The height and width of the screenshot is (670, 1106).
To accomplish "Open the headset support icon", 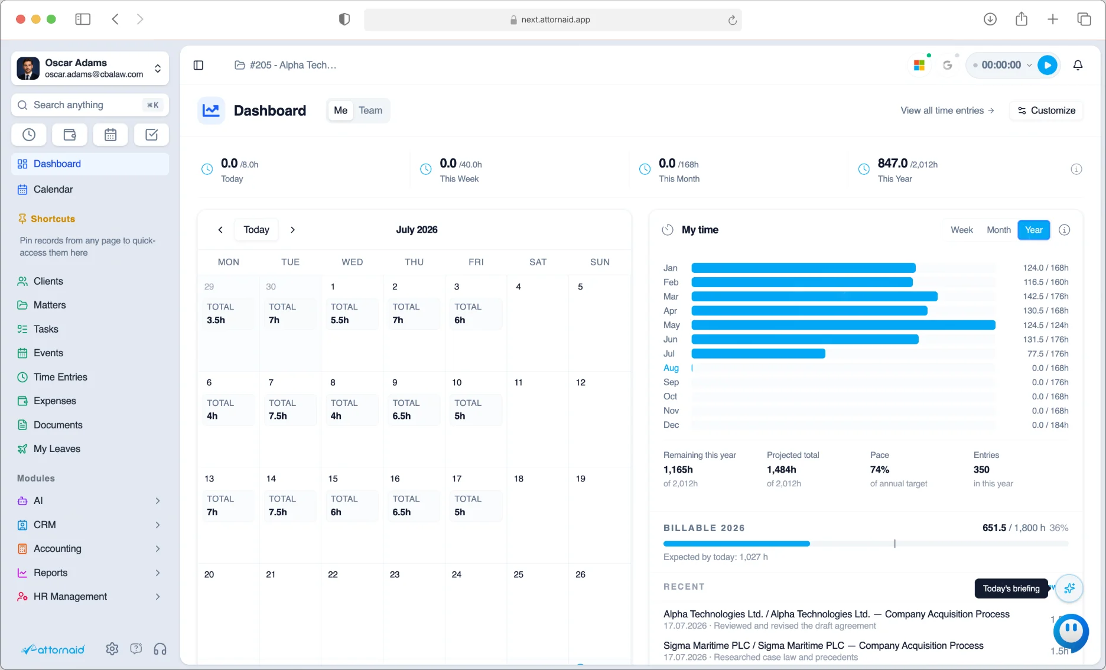I will [x=160, y=649].
